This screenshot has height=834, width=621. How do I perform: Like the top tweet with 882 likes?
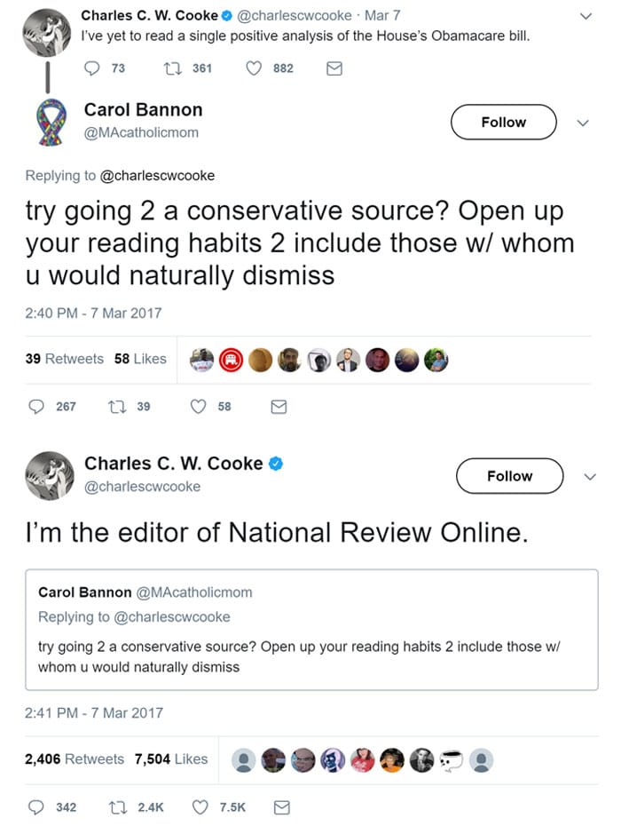coord(254,68)
